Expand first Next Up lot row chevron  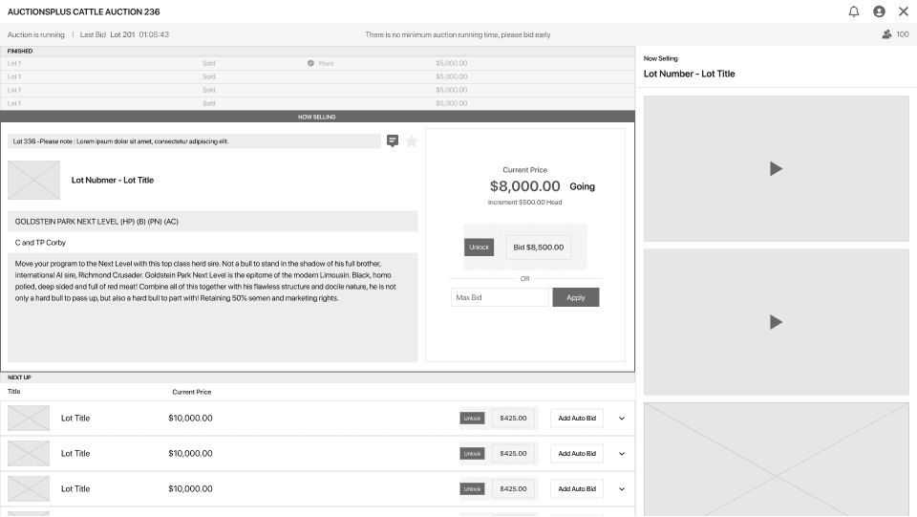622,419
